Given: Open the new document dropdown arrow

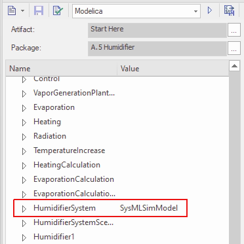Looking at the screenshot, I should (x=22, y=10).
